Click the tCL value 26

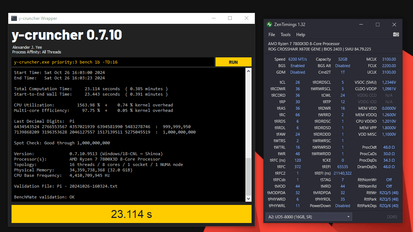coord(298,83)
